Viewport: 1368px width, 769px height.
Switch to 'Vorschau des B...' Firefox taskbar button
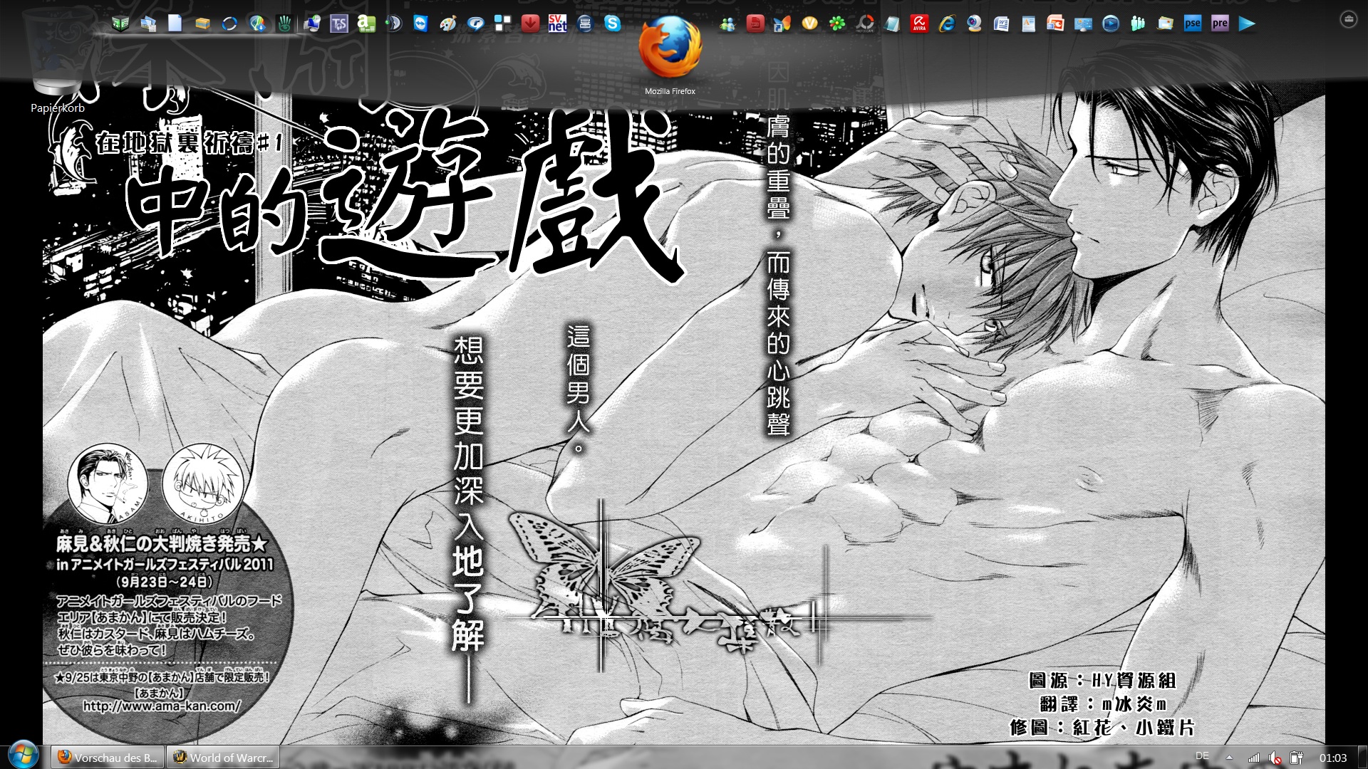click(108, 758)
